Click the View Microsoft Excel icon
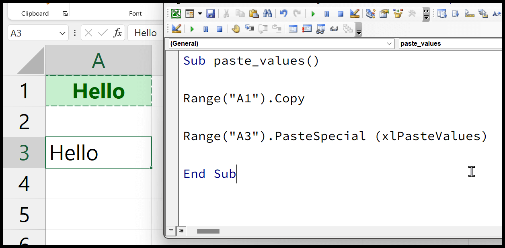505x248 pixels. (x=176, y=14)
